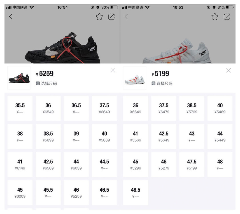Open black shoe thumbnail preview
Viewport: 240px width, 214px height.
point(19,78)
